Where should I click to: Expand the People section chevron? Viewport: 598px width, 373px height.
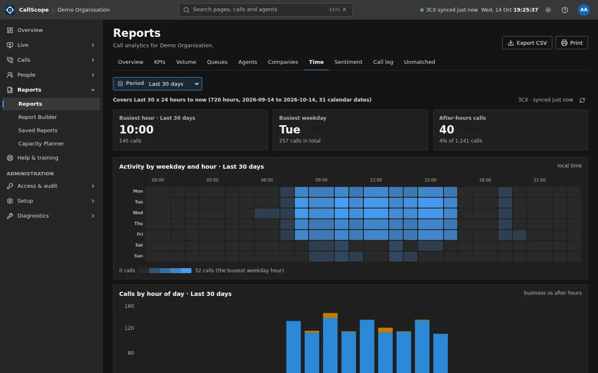click(93, 75)
